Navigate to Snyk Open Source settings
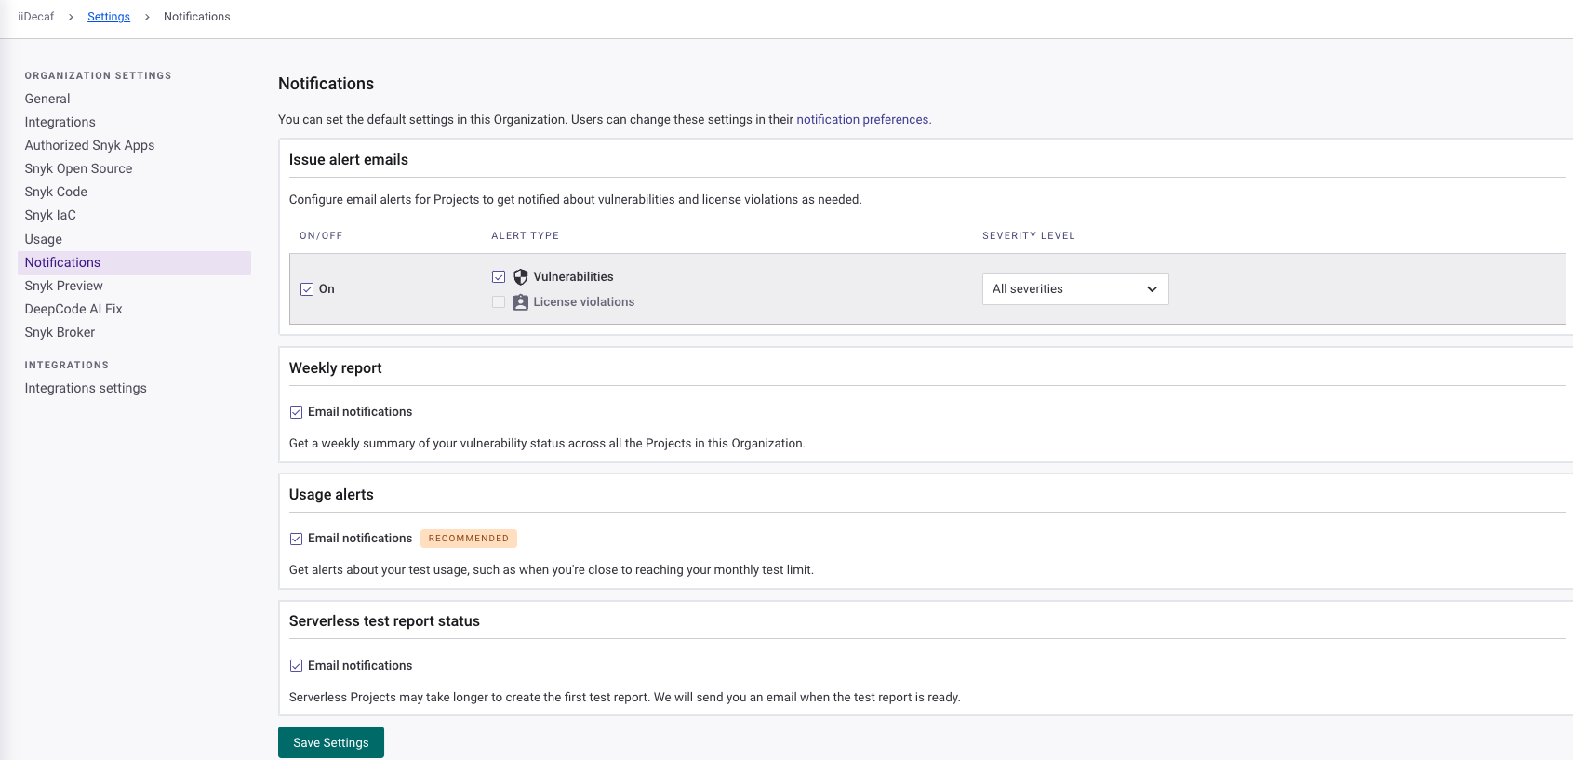The image size is (1573, 760). click(78, 168)
